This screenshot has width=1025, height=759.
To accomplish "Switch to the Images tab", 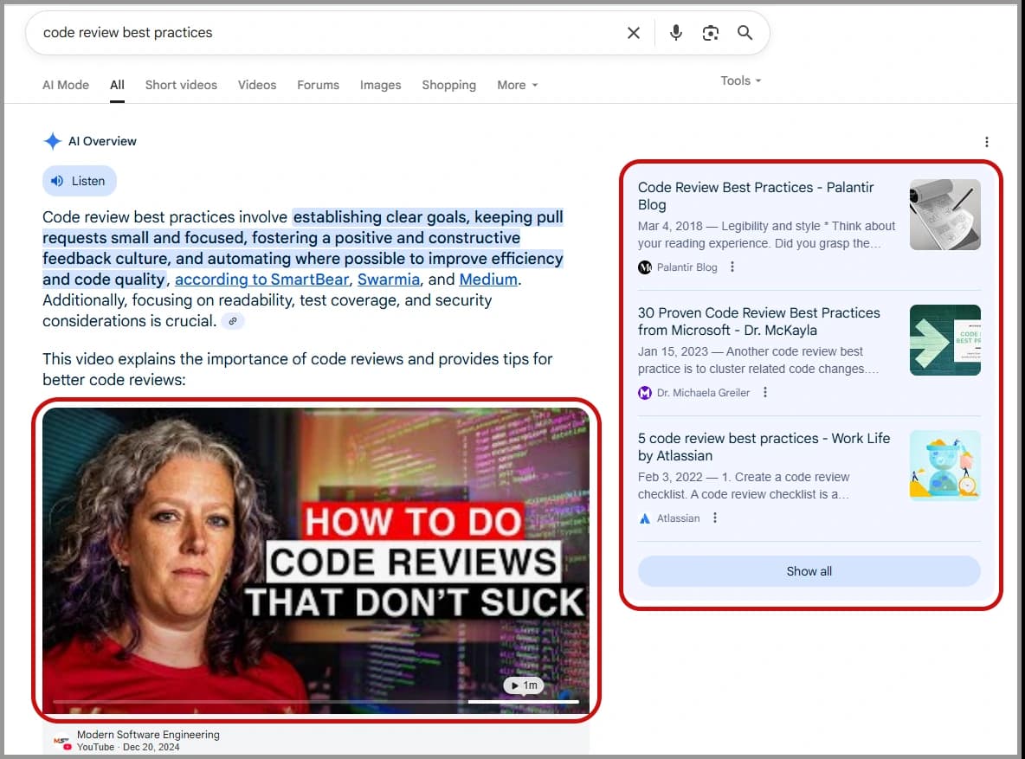I will [x=380, y=85].
